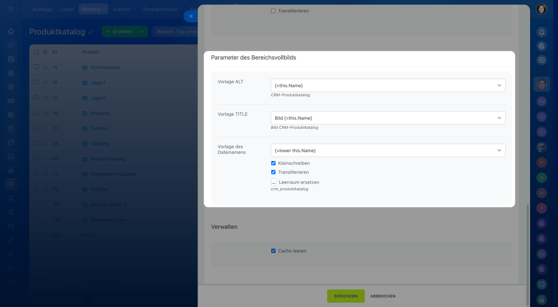The image size is (558, 307).
Task: Uncheck the Kleinschreiben checkbox
Action: click(x=273, y=163)
